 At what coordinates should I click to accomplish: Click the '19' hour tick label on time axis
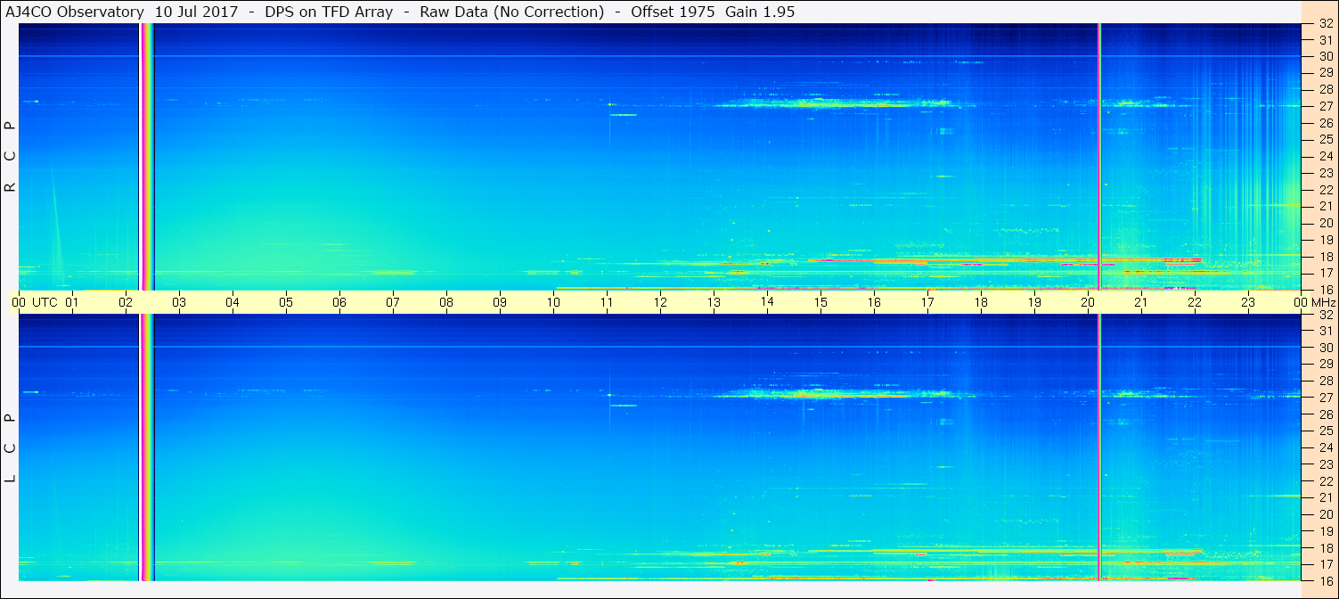pyautogui.click(x=1034, y=302)
